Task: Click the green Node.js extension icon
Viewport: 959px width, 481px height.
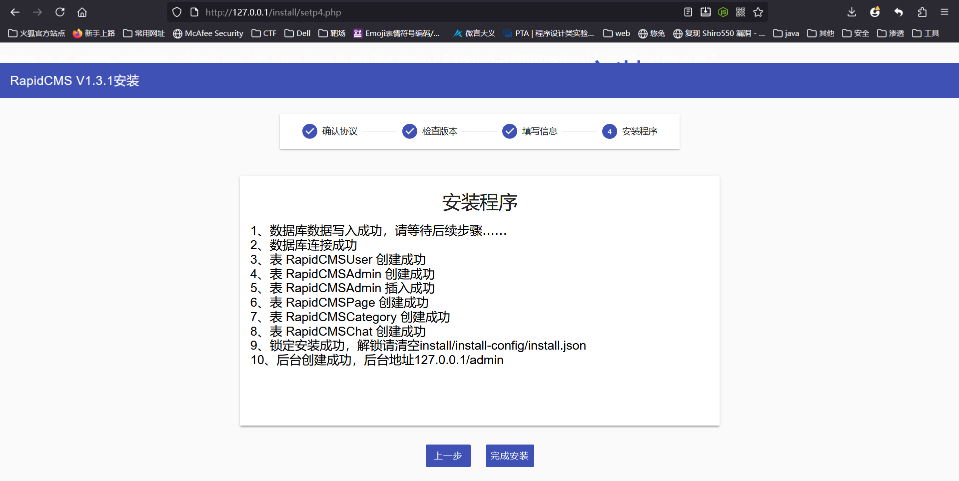Action: click(723, 12)
